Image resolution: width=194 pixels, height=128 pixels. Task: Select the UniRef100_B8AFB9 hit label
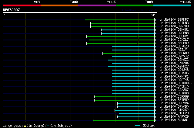[174, 43]
